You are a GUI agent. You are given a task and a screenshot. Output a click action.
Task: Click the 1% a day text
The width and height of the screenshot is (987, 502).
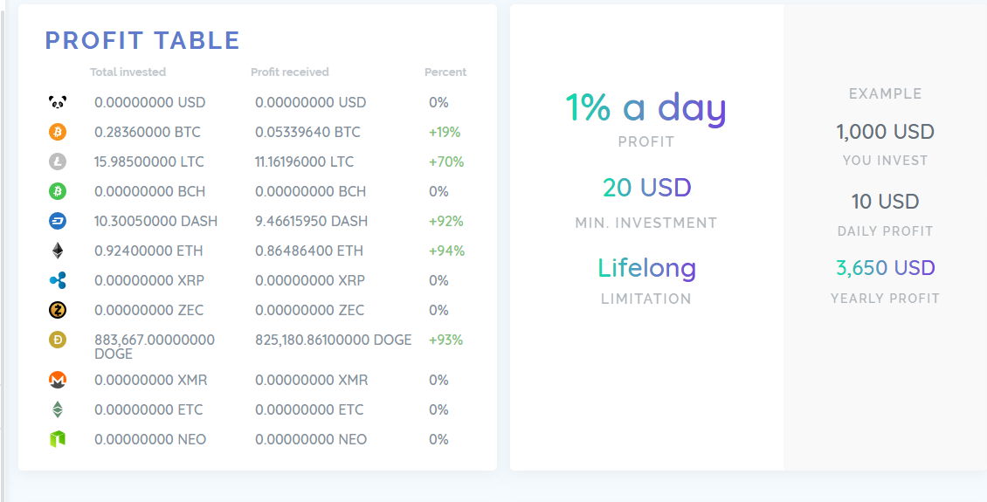coord(645,107)
